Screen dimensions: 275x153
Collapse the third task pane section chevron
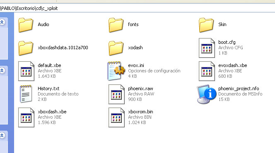[x=2, y=135]
